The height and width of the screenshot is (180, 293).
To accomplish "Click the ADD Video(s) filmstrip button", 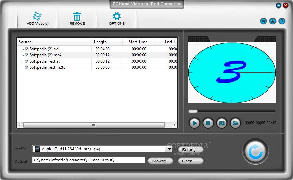I will coord(38,19).
